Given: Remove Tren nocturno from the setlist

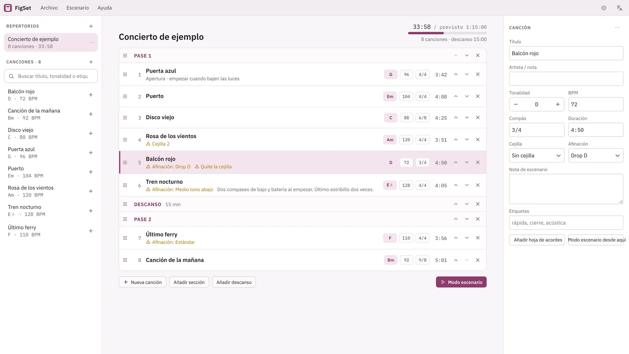Looking at the screenshot, I should tap(478, 185).
